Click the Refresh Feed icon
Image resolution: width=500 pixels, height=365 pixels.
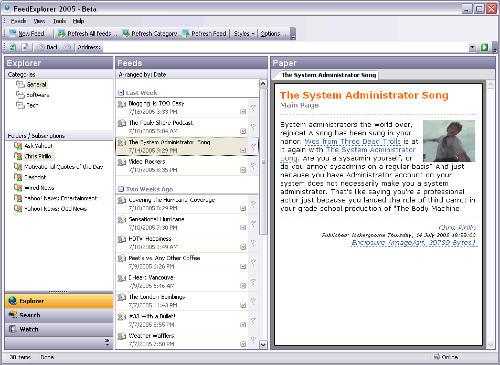click(x=186, y=34)
